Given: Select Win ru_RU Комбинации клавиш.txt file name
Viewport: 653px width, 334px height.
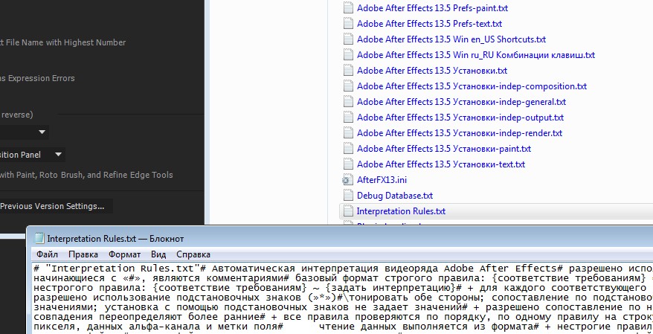Looking at the screenshot, I should [x=476, y=55].
